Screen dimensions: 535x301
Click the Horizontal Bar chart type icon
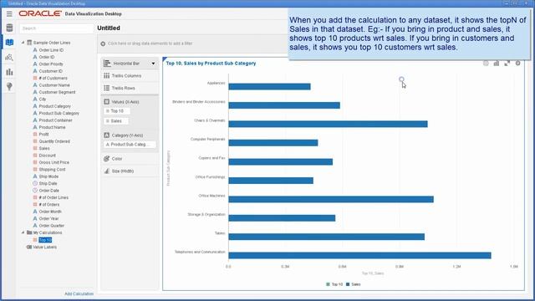click(x=107, y=64)
